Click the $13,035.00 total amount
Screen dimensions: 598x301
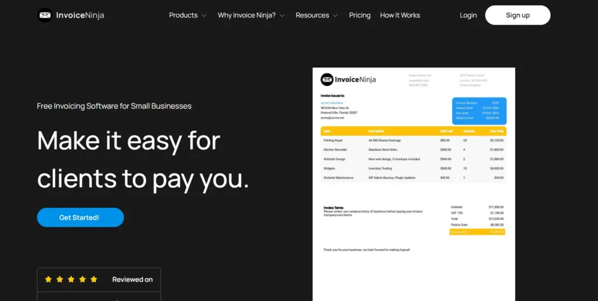pyautogui.click(x=496, y=219)
